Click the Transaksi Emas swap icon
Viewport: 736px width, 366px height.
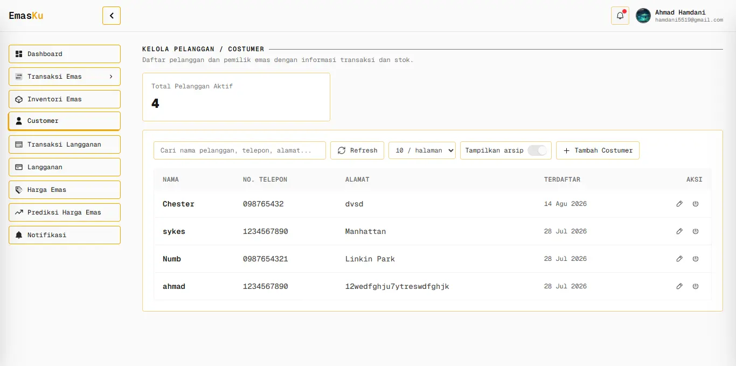[19, 77]
